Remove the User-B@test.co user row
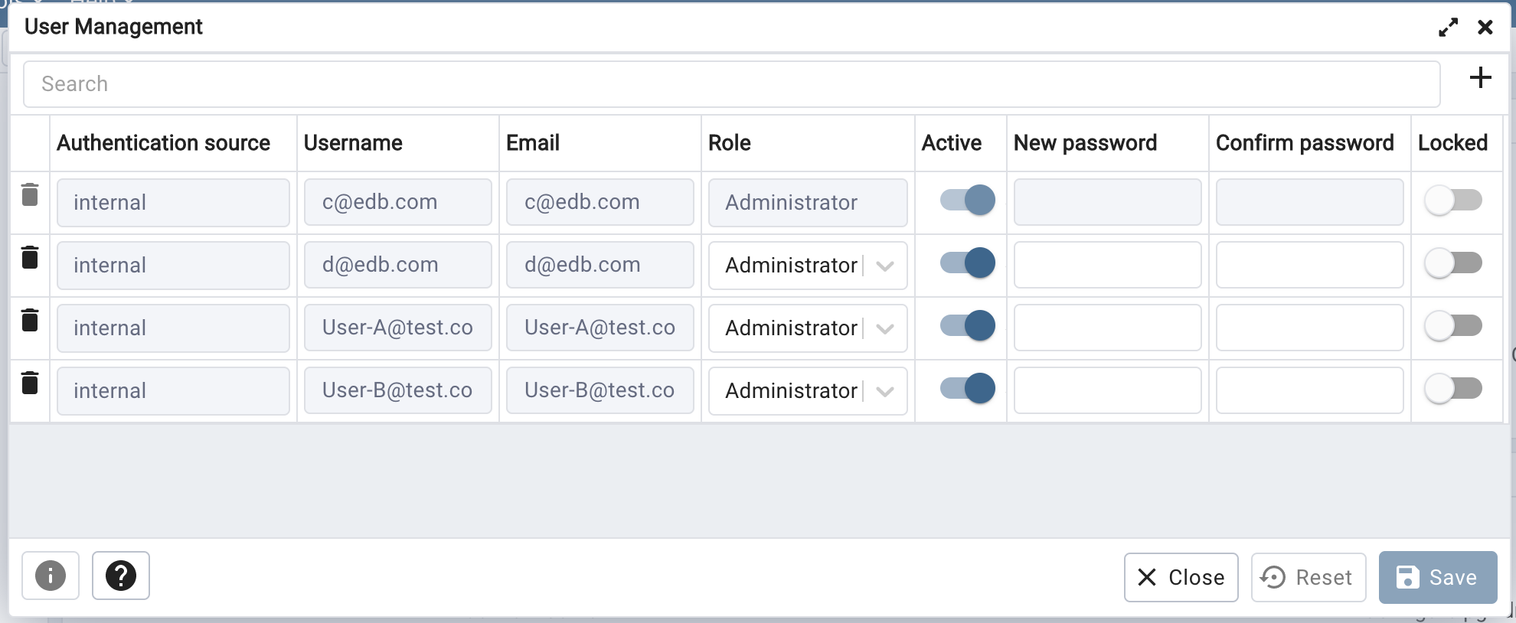Image resolution: width=1516 pixels, height=623 pixels. [30, 383]
